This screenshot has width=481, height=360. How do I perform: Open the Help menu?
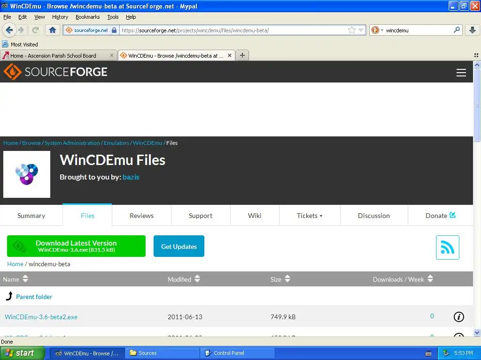click(x=131, y=17)
